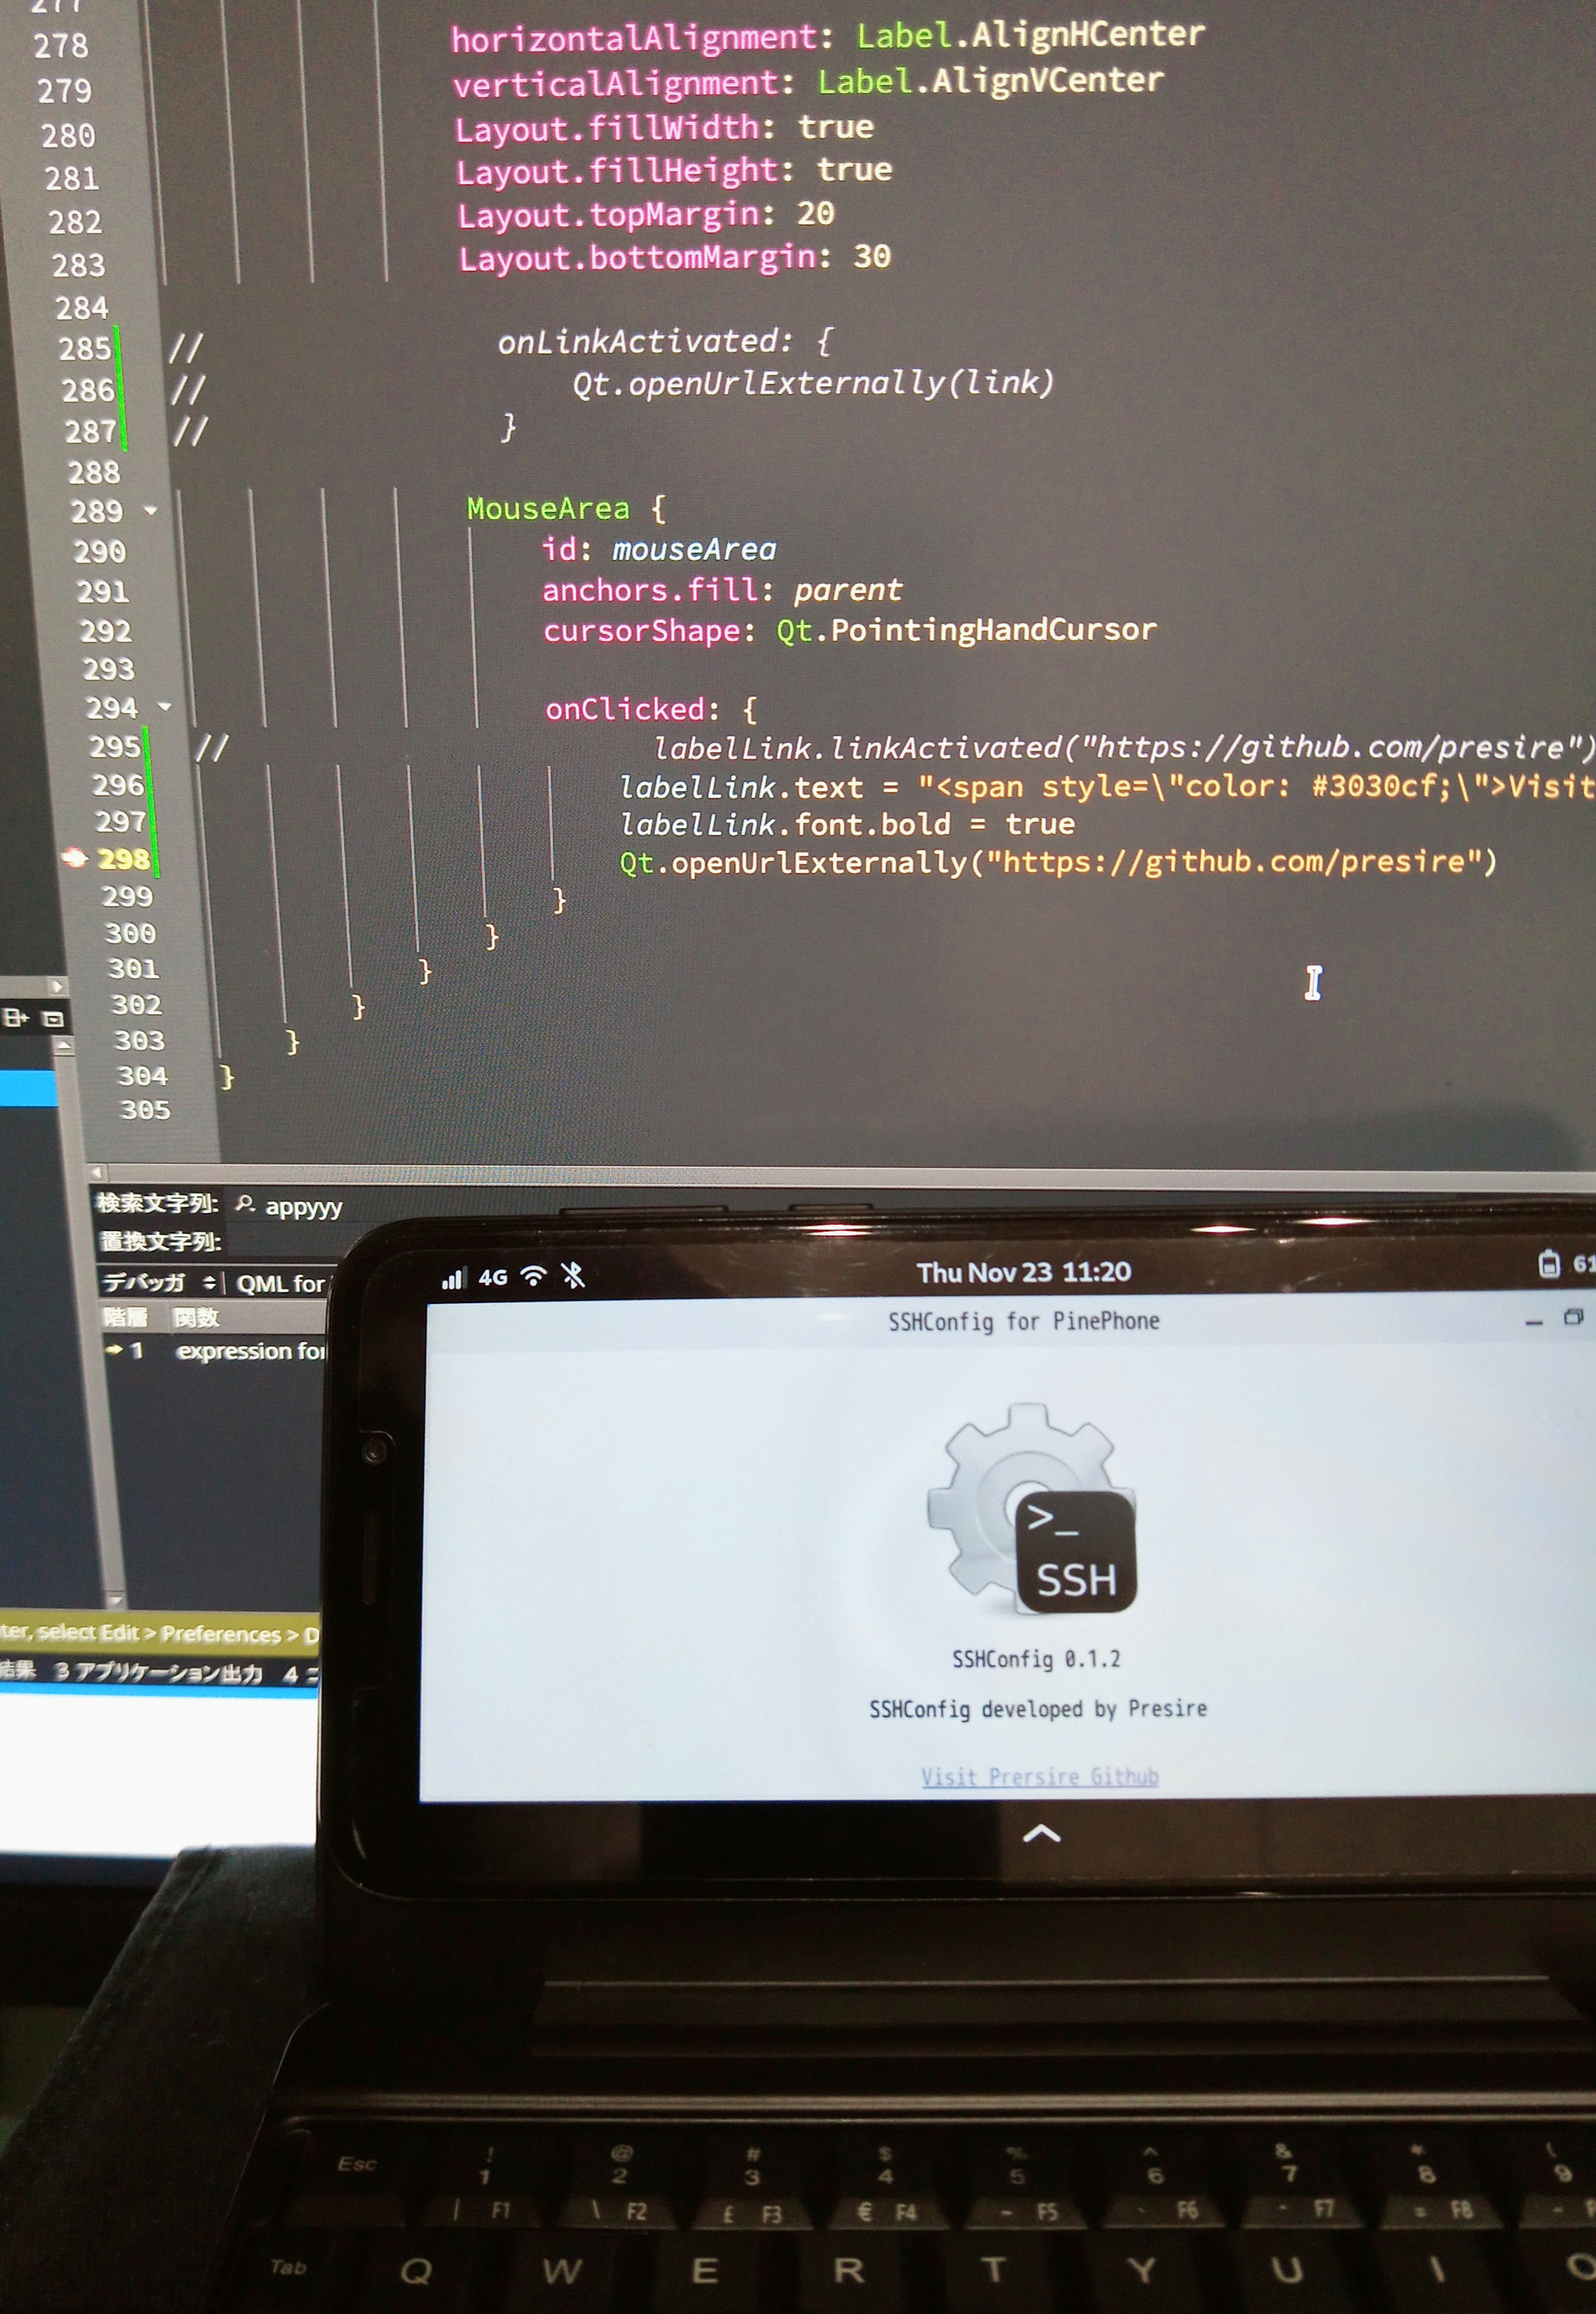Image resolution: width=1596 pixels, height=2314 pixels.
Task: Open the Visit Prersire Github link
Action: tap(1040, 1777)
